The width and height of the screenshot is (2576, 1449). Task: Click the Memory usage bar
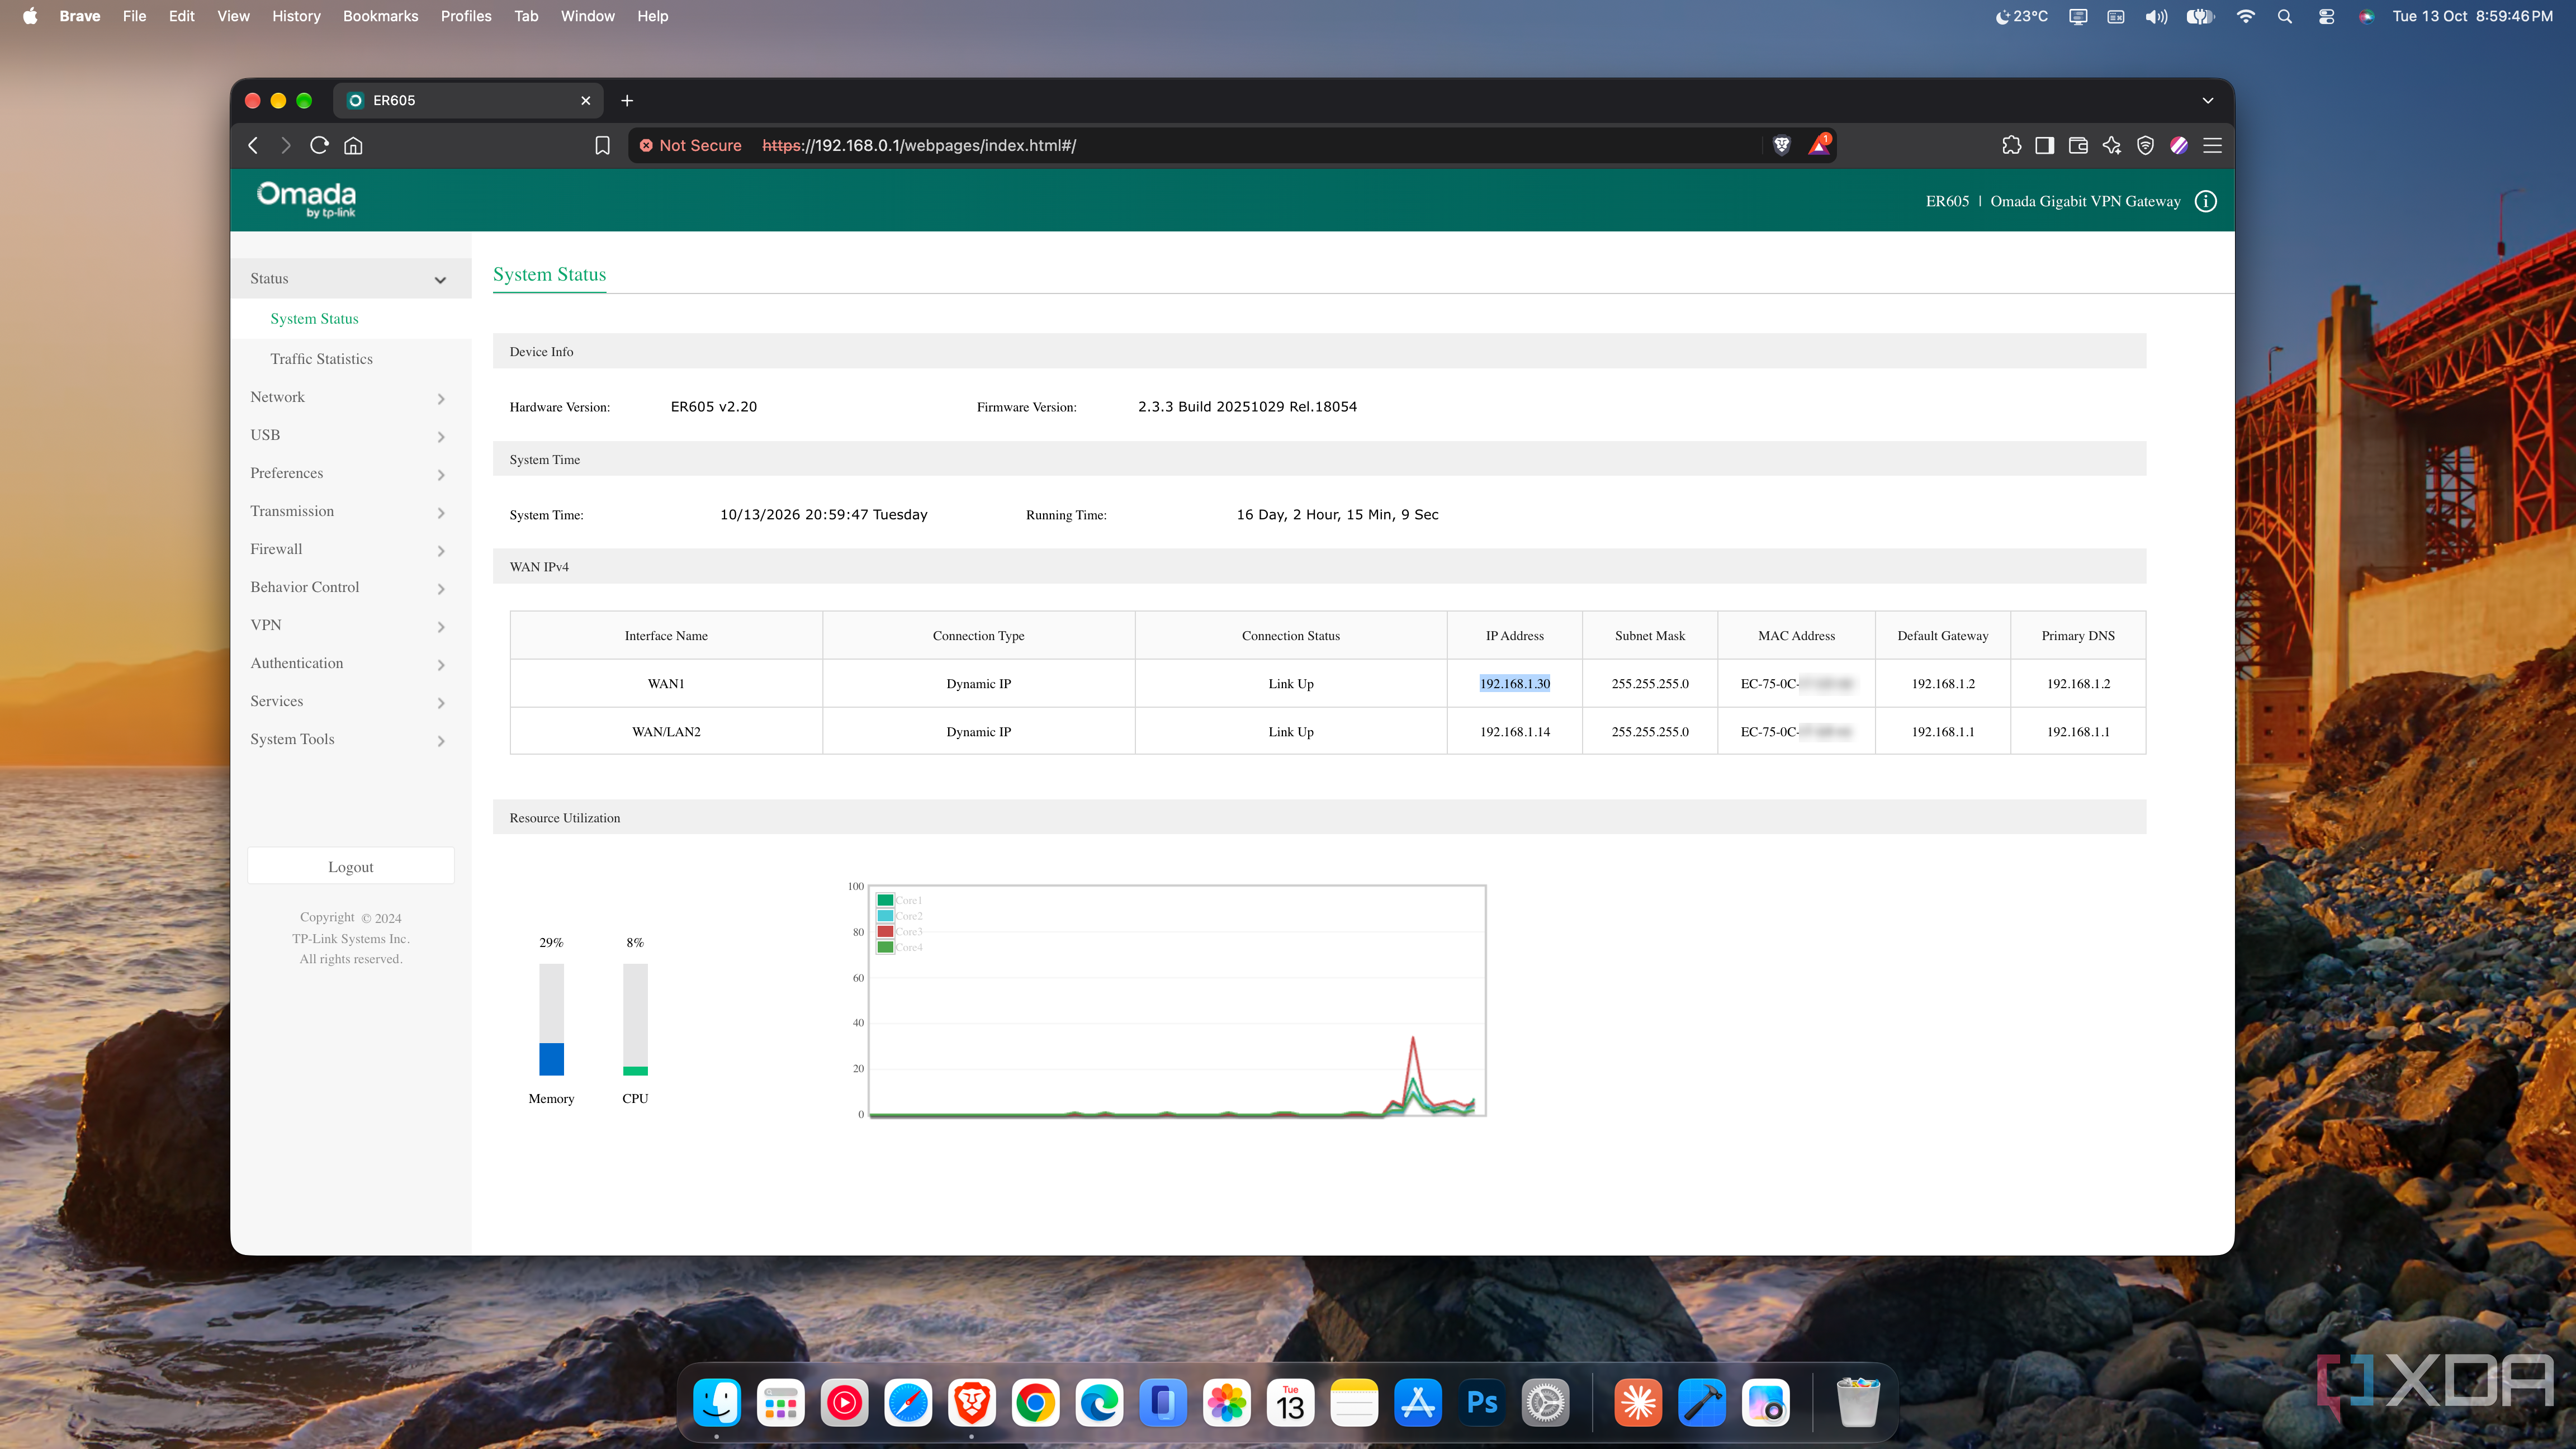point(551,1019)
